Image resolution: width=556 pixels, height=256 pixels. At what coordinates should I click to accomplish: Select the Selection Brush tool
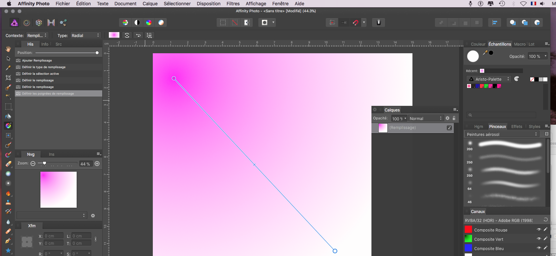pos(8,87)
